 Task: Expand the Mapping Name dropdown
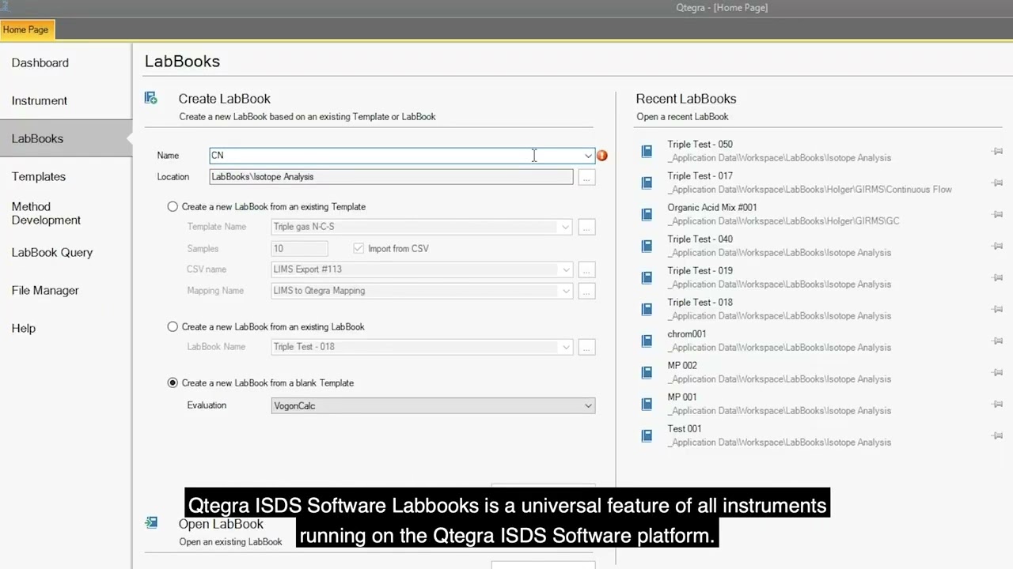[x=565, y=291]
